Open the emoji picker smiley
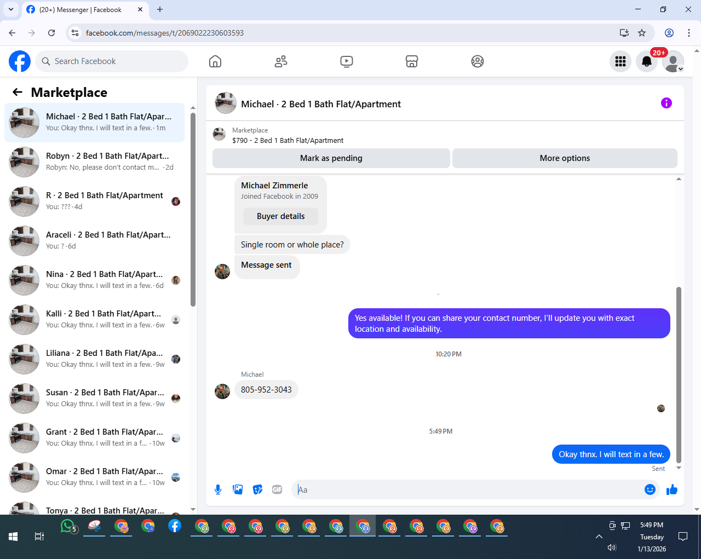This screenshot has width=701, height=559. (x=650, y=489)
